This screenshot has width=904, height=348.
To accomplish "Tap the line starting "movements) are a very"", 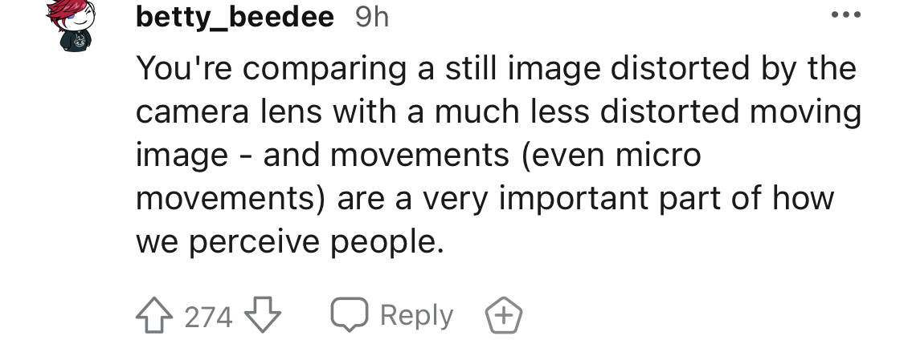I will click(x=485, y=198).
